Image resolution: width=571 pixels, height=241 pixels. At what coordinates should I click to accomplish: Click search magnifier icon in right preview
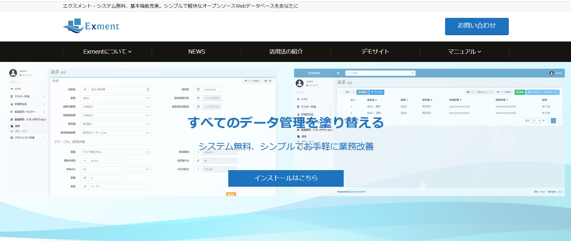click(x=413, y=73)
